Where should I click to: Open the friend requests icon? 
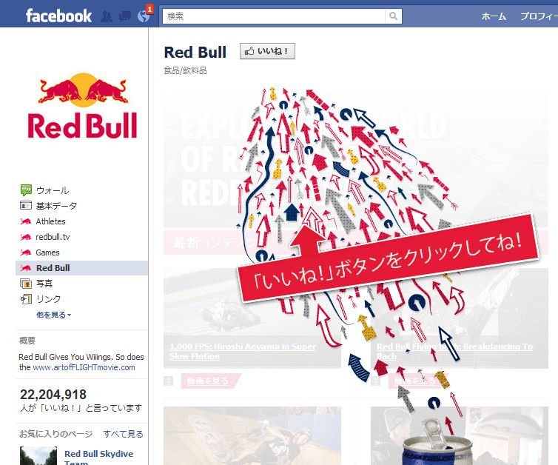coord(107,16)
